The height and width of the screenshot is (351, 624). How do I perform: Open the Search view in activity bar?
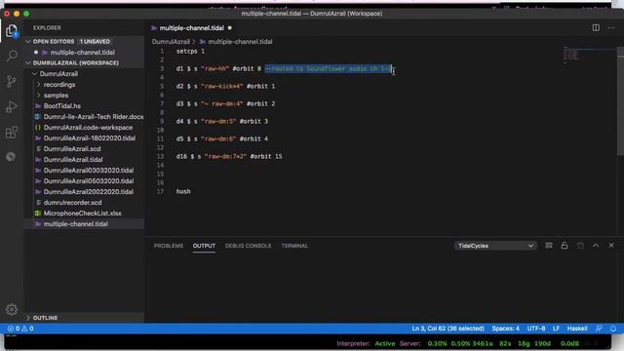[x=12, y=56]
